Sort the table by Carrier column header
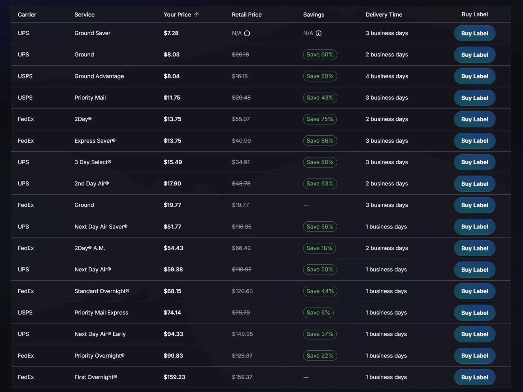 tap(27, 14)
